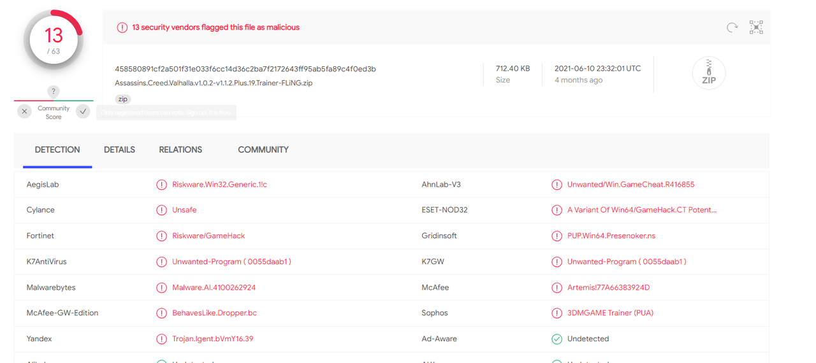Click the K7GW warning icon
The image size is (816, 363).
tap(557, 262)
